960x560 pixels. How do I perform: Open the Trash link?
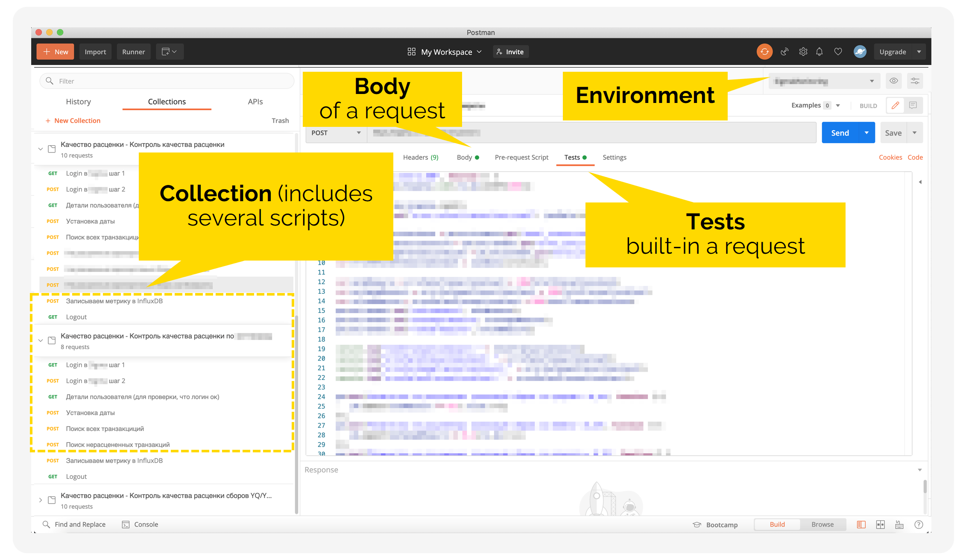pyautogui.click(x=280, y=120)
